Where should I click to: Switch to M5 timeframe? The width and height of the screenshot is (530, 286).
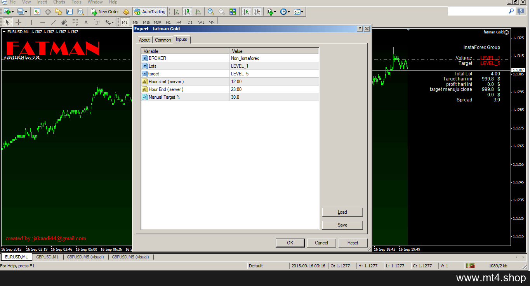tap(136, 22)
